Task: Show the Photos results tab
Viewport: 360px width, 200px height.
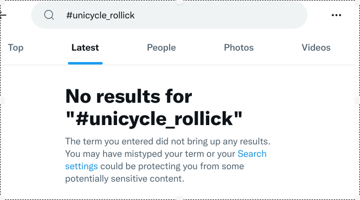Action: click(x=239, y=48)
